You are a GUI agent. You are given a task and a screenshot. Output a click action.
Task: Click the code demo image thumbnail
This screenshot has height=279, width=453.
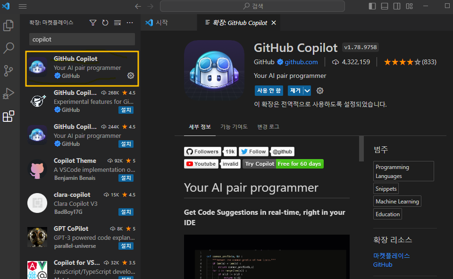click(267, 257)
